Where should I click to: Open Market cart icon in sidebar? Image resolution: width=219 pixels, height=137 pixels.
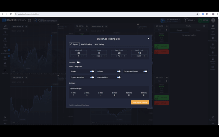[5, 46]
